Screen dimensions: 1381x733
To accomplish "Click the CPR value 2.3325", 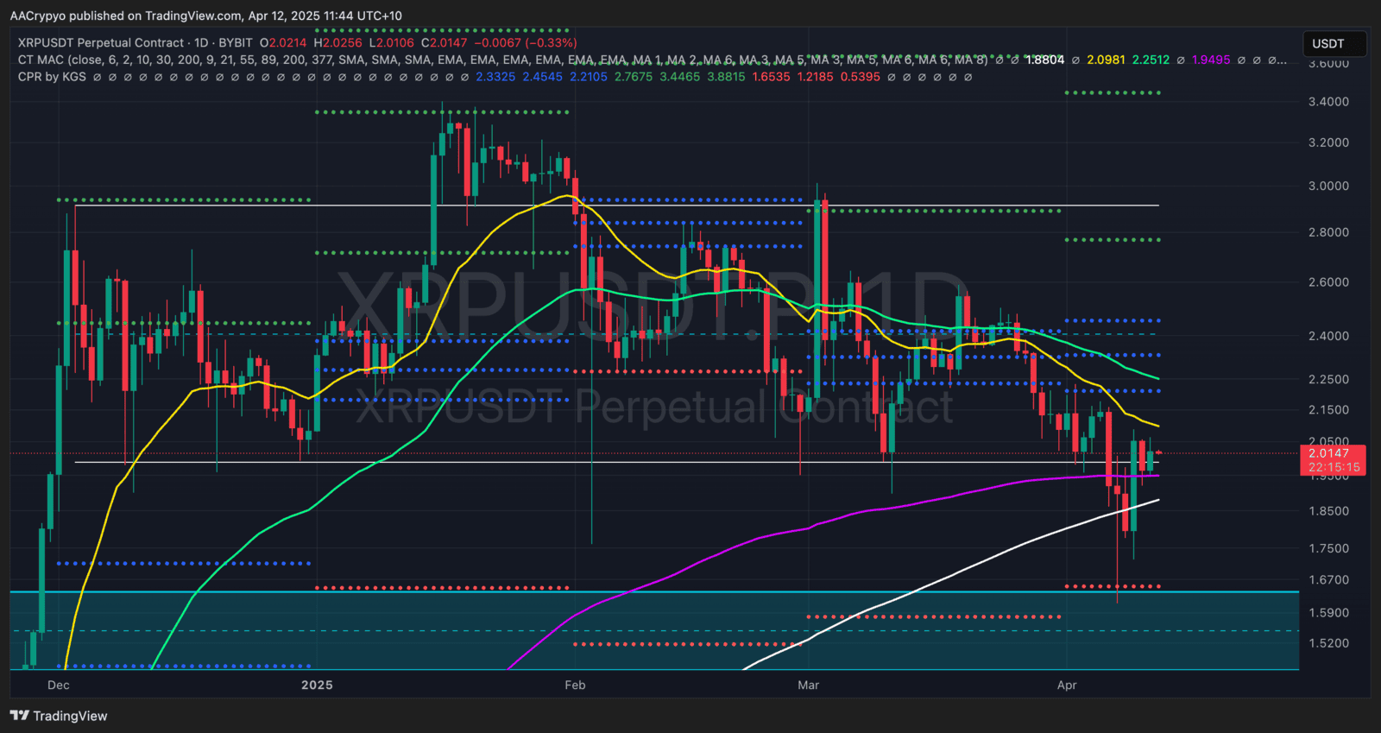I will click(x=495, y=77).
